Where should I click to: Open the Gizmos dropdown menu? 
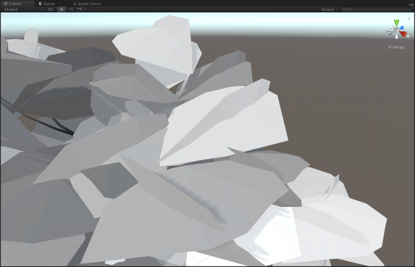coord(329,9)
